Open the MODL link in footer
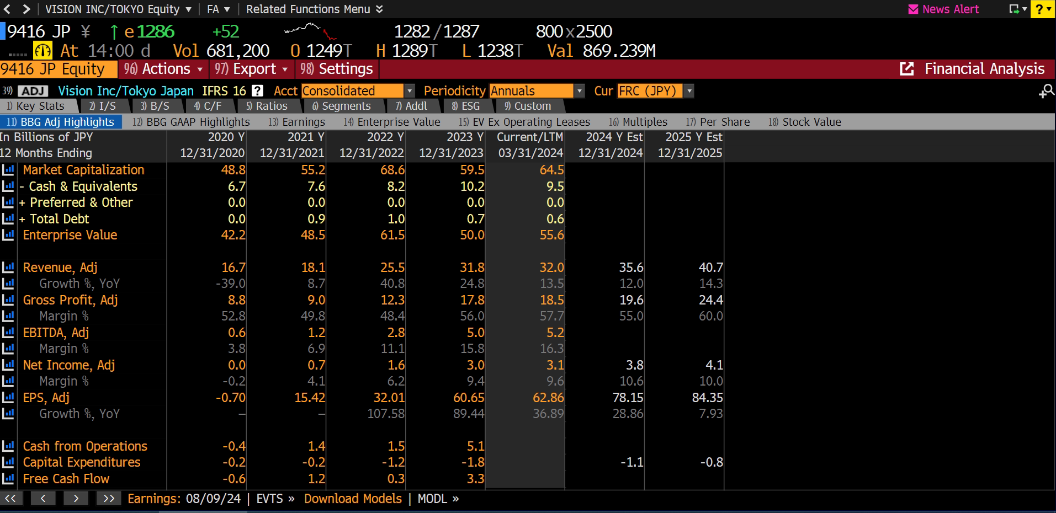Viewport: 1056px width, 513px height. coord(438,499)
